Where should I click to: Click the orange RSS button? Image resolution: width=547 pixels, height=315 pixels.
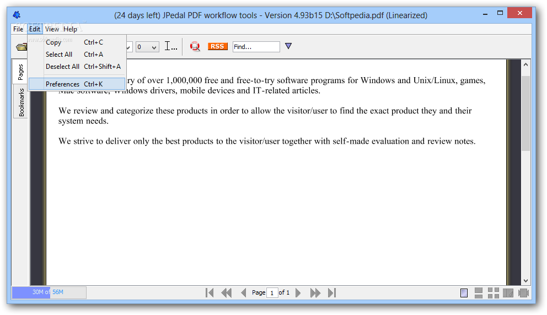click(217, 46)
